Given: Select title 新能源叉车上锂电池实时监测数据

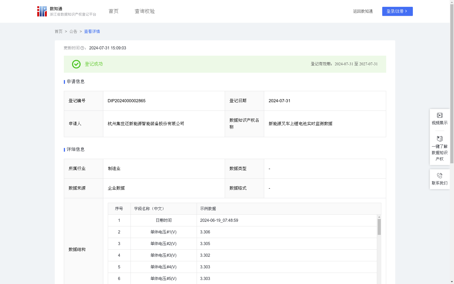Looking at the screenshot, I should pos(300,124).
